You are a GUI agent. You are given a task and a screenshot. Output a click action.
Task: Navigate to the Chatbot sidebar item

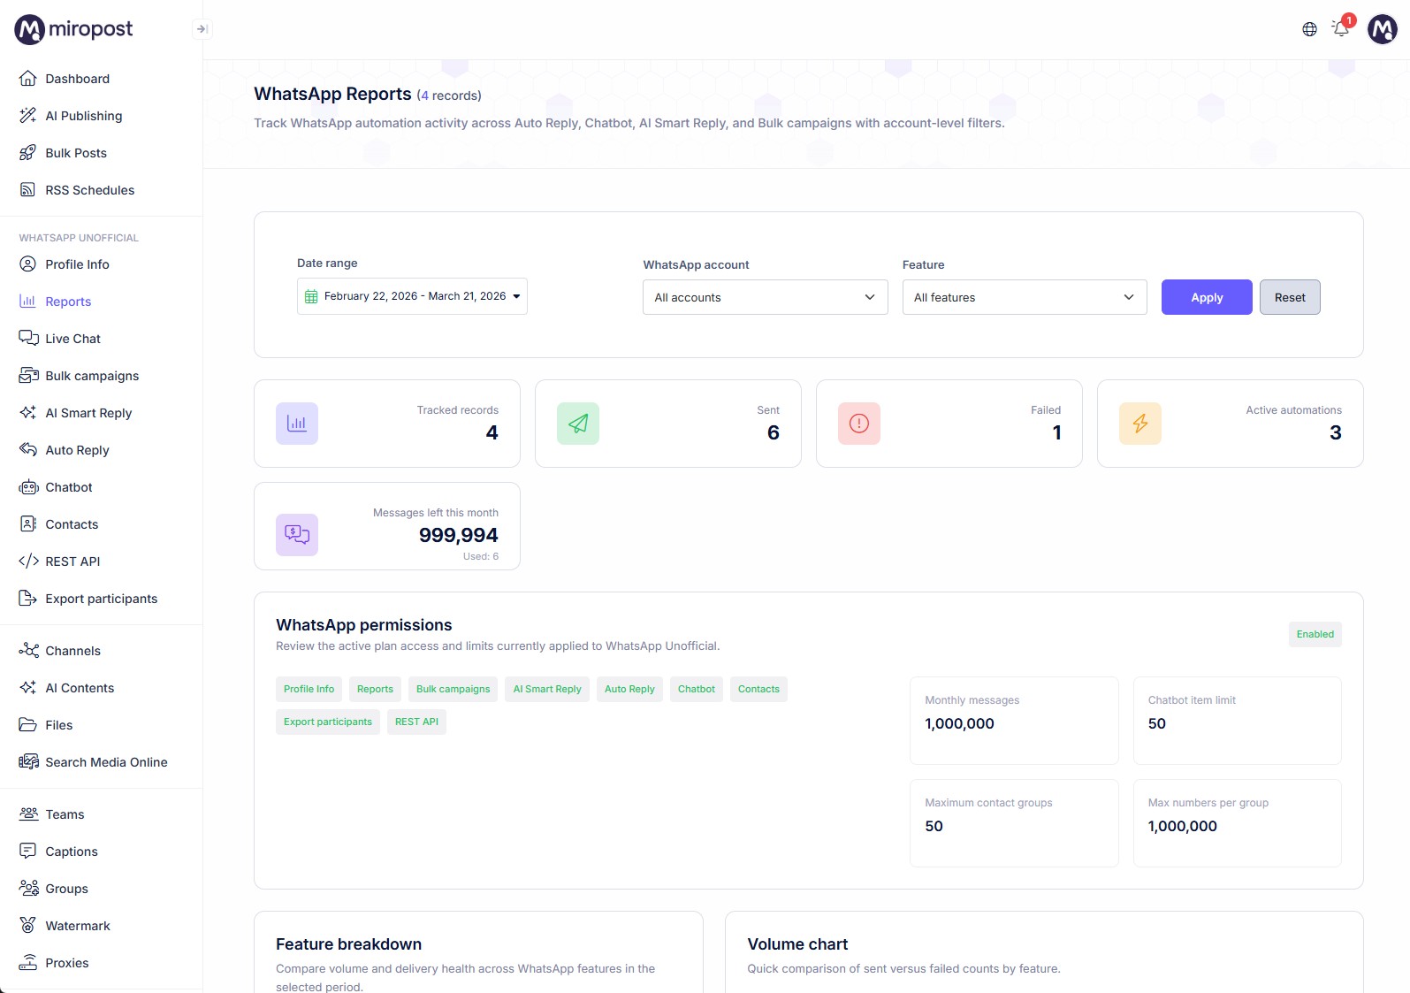(x=69, y=487)
